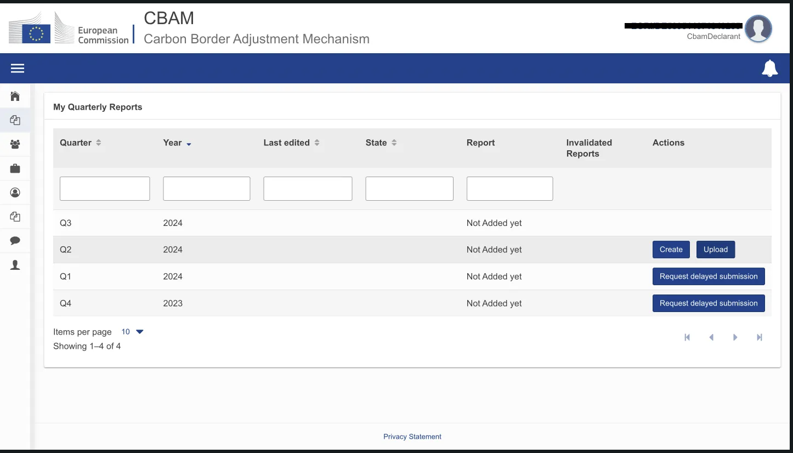Request delayed submission for Q1 2024
This screenshot has height=453, width=793.
coord(708,276)
